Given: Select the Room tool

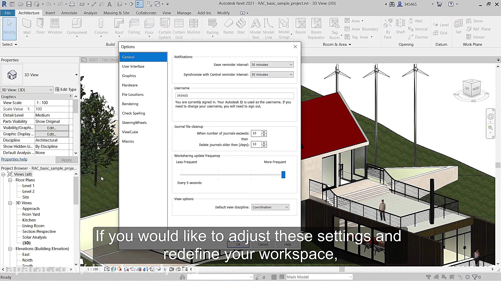Looking at the screenshot, I should click(300, 27).
